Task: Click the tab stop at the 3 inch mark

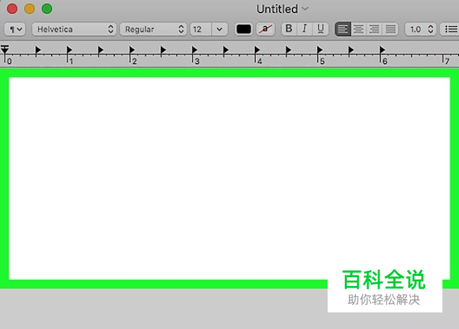Action: pos(194,50)
